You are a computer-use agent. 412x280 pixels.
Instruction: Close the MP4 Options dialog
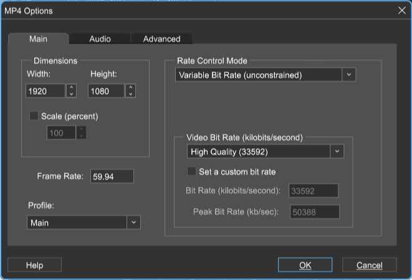click(402, 11)
